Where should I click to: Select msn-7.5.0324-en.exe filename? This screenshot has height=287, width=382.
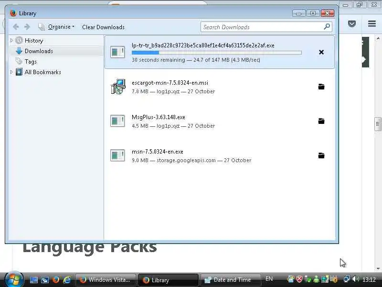(158, 152)
